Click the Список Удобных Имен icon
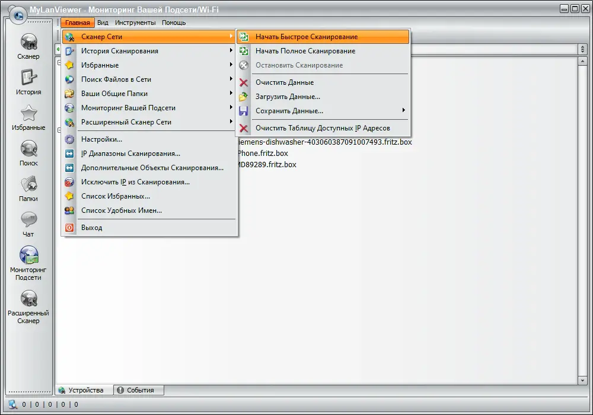593x415 pixels. (x=69, y=210)
